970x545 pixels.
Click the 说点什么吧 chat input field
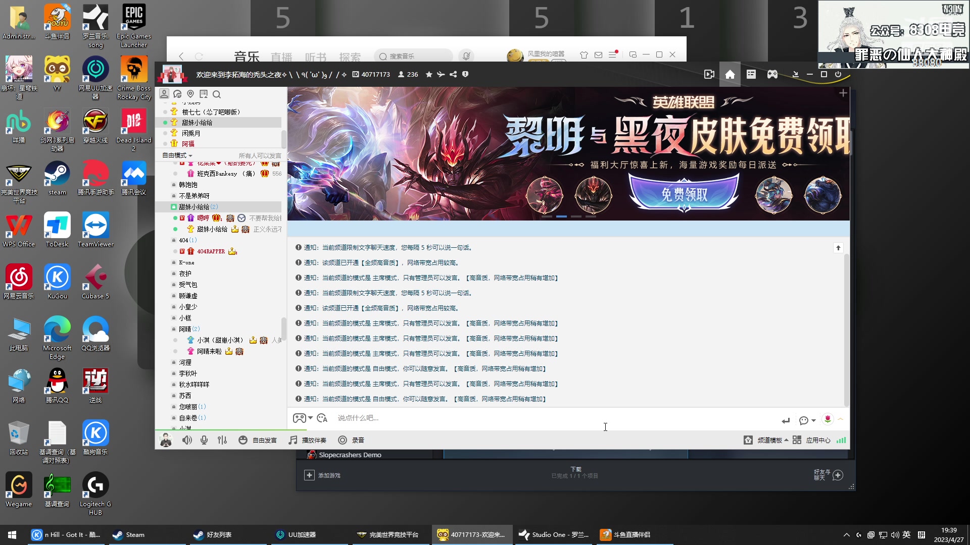point(455,418)
